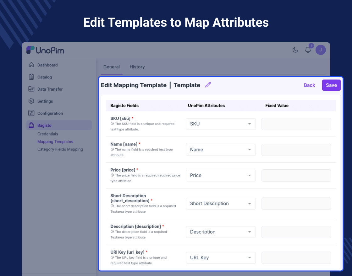Click the Save button
Image resolution: width=352 pixels, height=276 pixels.
point(331,85)
